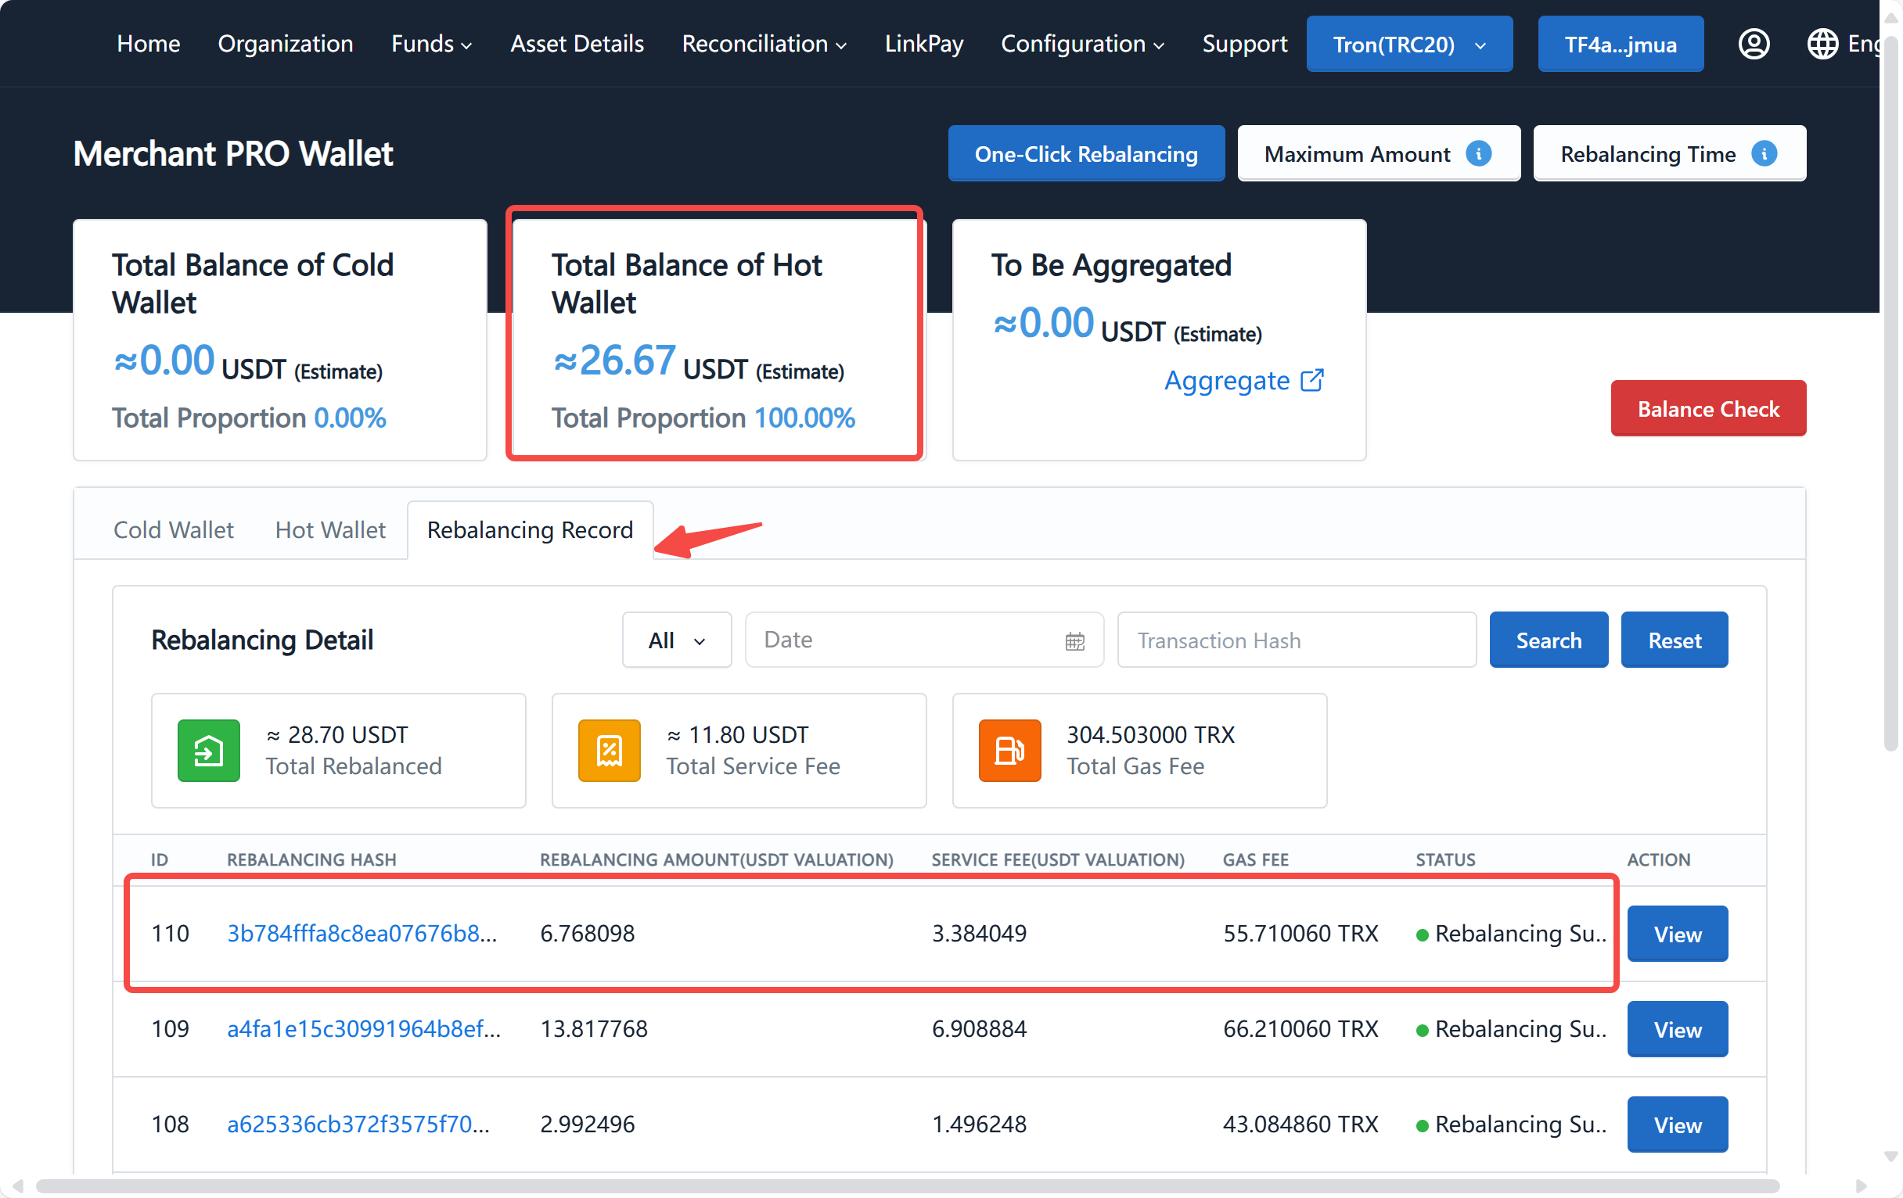
Task: View details of record 109
Action: click(x=1677, y=1029)
